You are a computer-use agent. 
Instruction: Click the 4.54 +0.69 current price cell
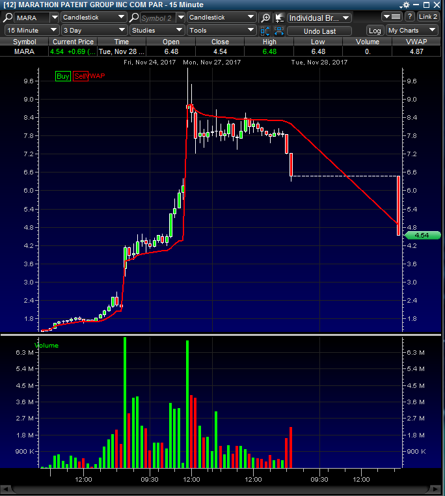[x=73, y=51]
